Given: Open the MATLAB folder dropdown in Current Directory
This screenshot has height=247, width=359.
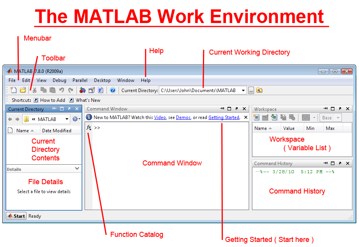Looking at the screenshot, I should click(67, 119).
